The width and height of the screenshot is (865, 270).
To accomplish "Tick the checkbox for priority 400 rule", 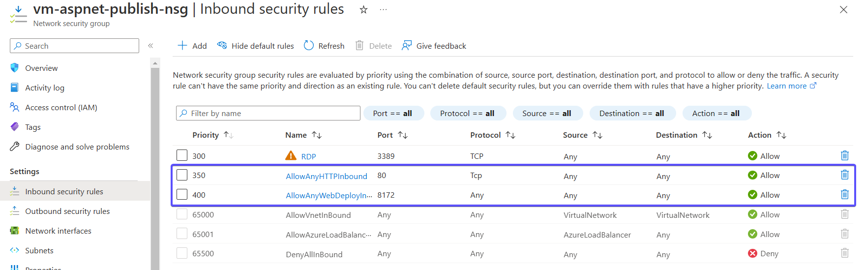I will (182, 194).
